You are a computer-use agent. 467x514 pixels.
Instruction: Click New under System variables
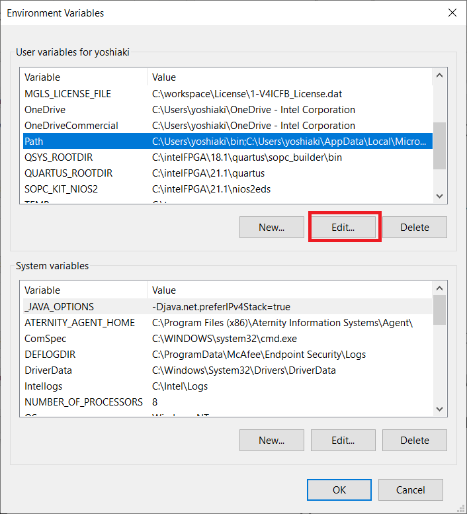271,440
